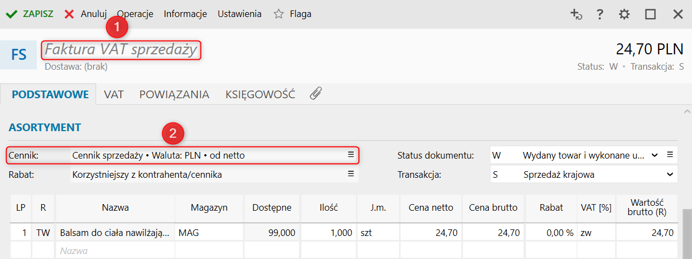Collapse the ASORTYMENT section with chevron
Viewport: 692px width, 259px height.
[687, 112]
